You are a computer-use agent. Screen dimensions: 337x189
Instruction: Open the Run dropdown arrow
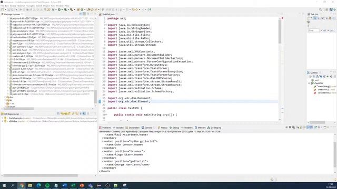[62, 9]
